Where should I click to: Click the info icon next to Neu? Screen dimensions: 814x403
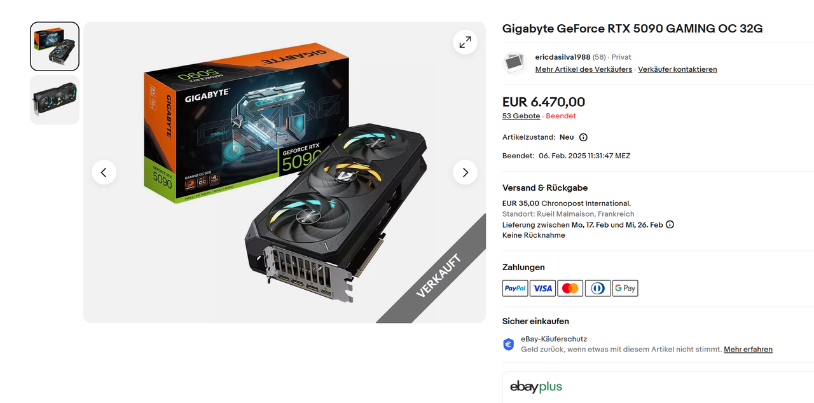583,137
